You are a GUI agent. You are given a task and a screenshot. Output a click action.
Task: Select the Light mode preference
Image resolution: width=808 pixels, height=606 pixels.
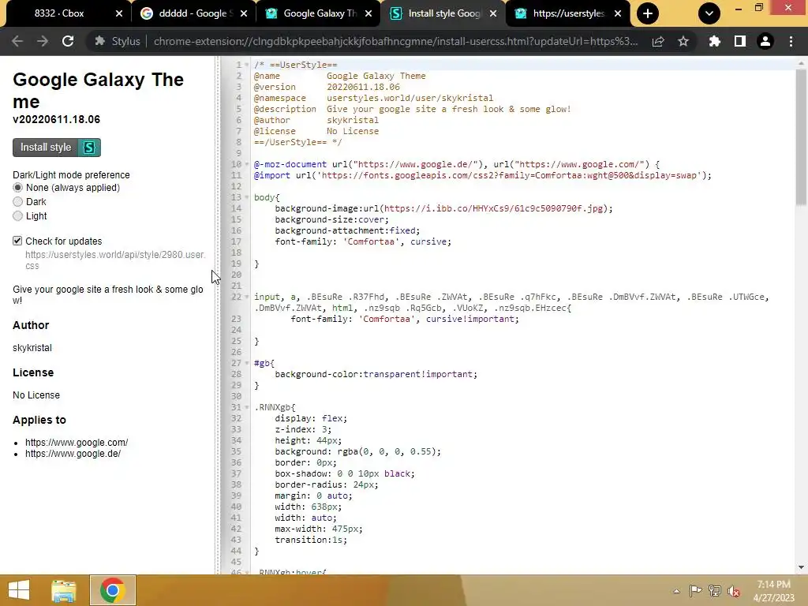coord(18,216)
